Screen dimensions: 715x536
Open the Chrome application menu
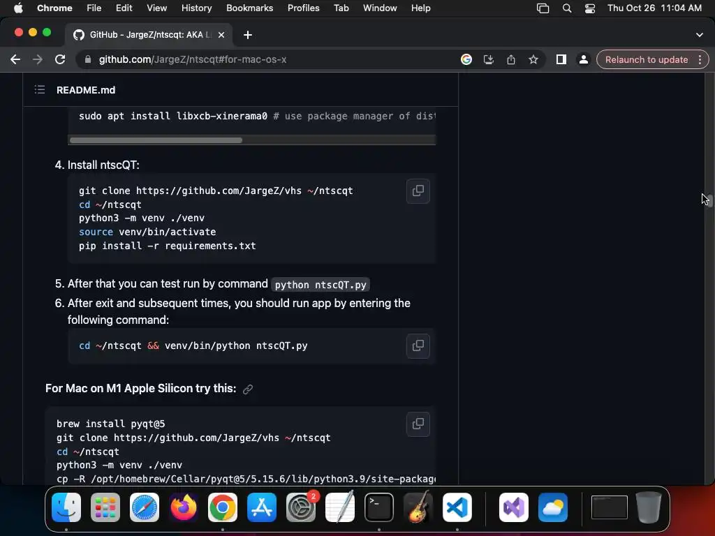click(x=54, y=8)
